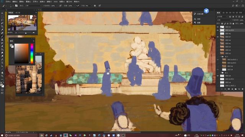Click Photoshop icon in Windows taskbar
The image size is (245, 137).
click(x=65, y=135)
